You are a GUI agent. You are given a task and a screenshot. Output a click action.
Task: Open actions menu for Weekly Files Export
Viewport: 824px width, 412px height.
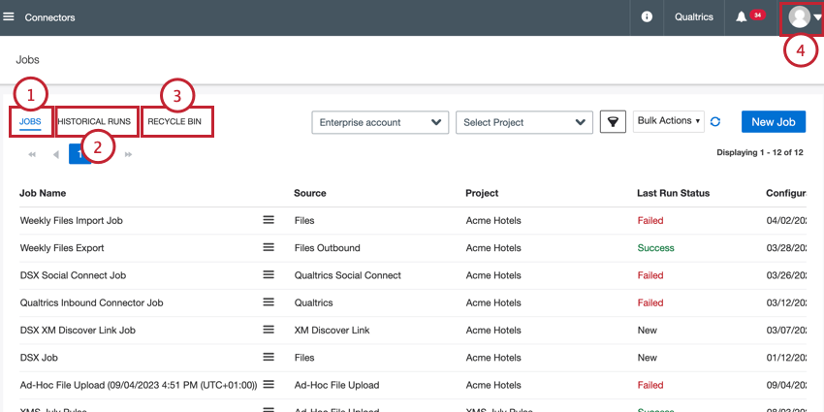pyautogui.click(x=269, y=247)
